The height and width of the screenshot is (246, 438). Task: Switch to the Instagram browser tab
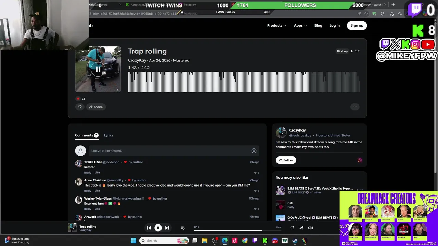[x=190, y=5]
